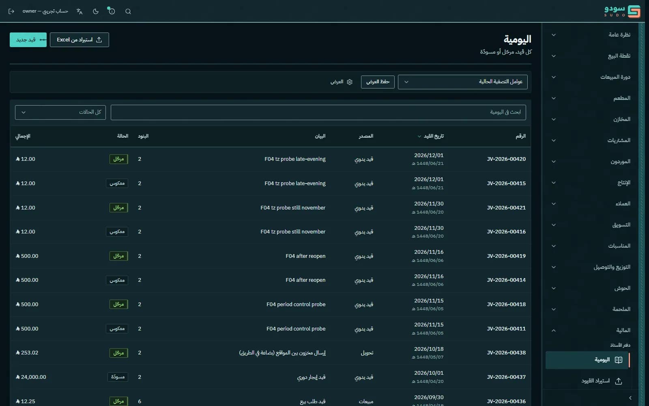This screenshot has height=406, width=649.
Task: Click the owner حساب تجريبي account label
Action: pos(45,11)
